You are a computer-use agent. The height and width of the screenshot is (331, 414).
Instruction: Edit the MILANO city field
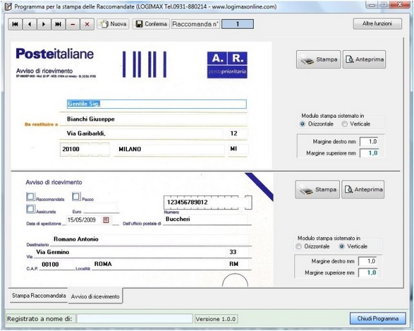coord(170,149)
